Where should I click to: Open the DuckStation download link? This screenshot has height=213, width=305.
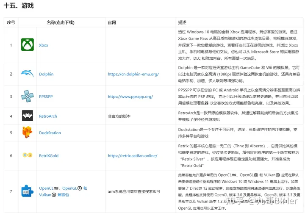pos(50,133)
